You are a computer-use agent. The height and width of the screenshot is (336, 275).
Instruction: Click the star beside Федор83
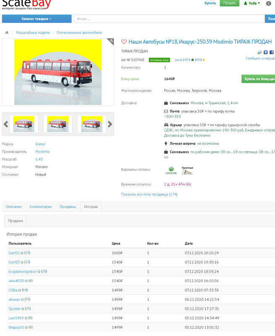coord(26,328)
